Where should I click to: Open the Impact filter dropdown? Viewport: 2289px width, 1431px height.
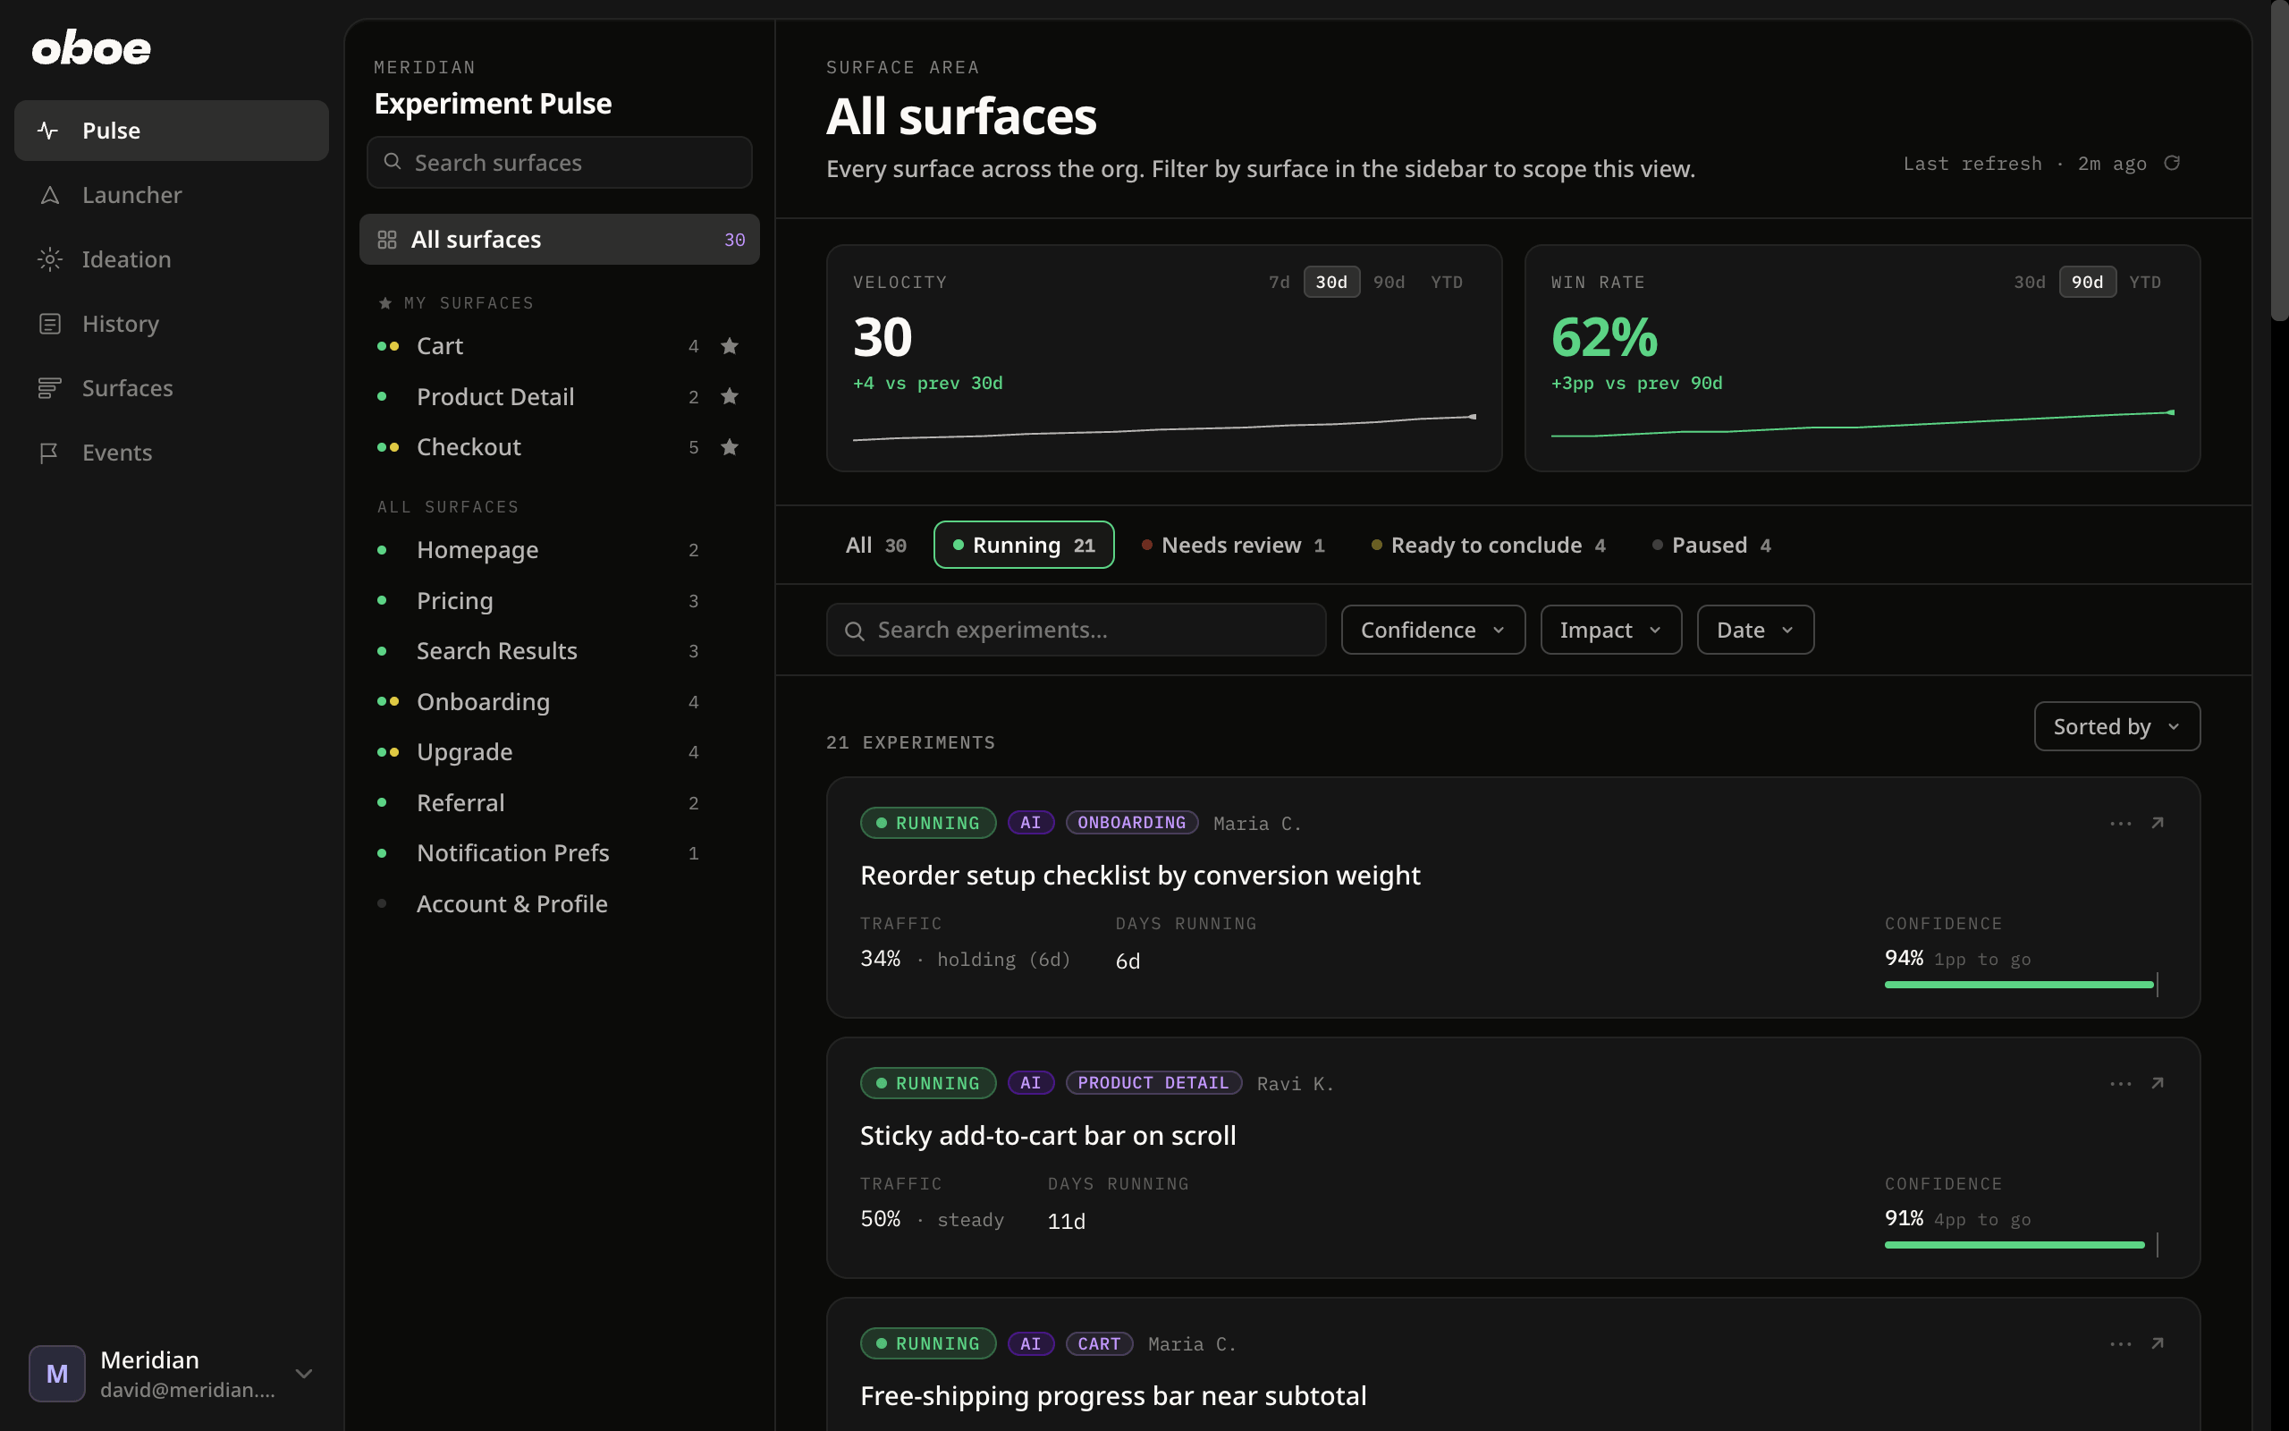[x=1611, y=631]
